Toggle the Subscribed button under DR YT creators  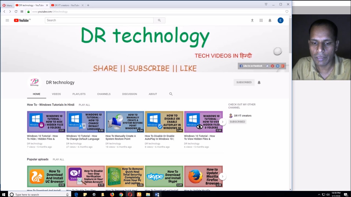(237, 122)
